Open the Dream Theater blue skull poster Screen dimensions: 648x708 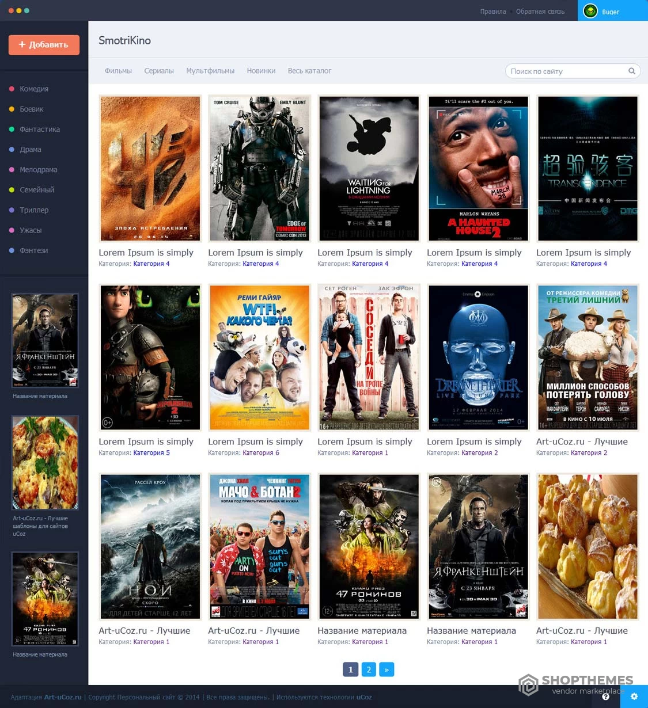click(x=479, y=357)
